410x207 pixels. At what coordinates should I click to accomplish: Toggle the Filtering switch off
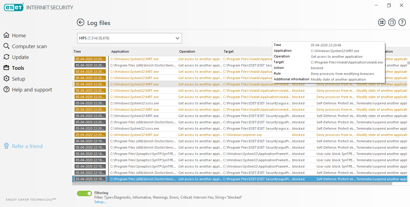point(84,193)
